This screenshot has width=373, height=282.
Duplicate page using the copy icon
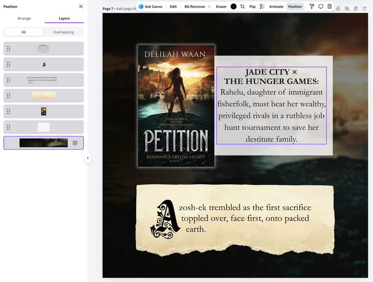point(347,9)
